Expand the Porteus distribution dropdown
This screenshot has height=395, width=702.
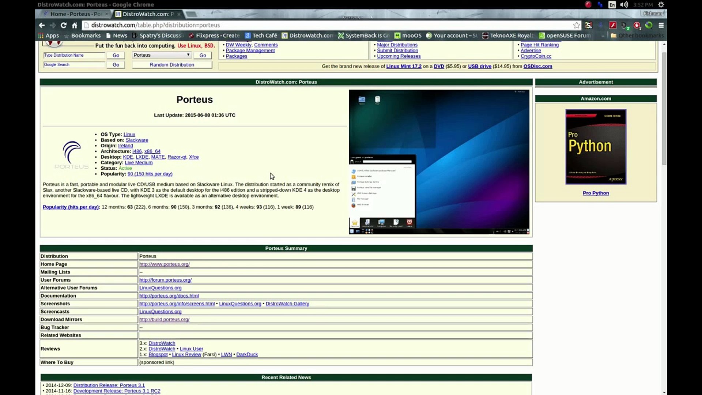point(161,55)
